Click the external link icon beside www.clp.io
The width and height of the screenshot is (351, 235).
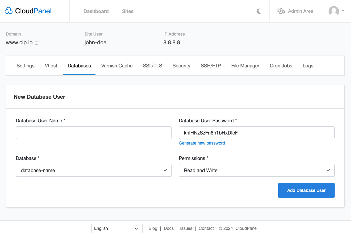(x=37, y=43)
